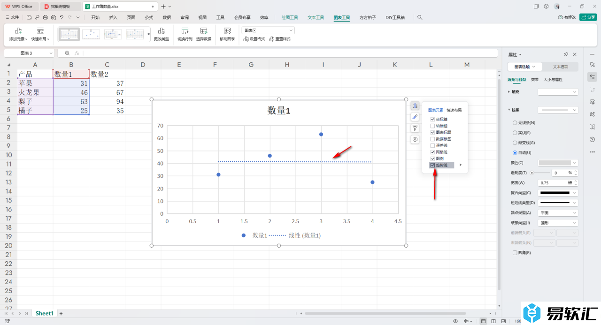Open the 快速布局 quick layout tool
This screenshot has height=325, width=601.
tap(40, 34)
